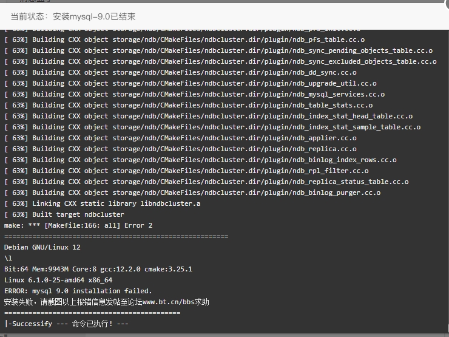This screenshot has height=337, width=449.
Task: Select the ndb_index_stat_head_table.cc.o build line
Action: (x=209, y=116)
